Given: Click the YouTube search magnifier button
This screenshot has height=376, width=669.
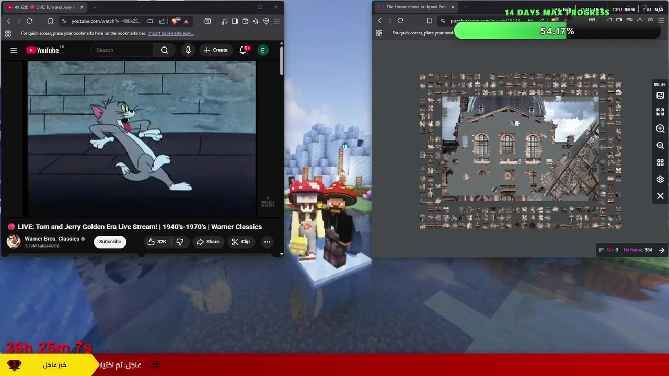Looking at the screenshot, I should coord(165,50).
